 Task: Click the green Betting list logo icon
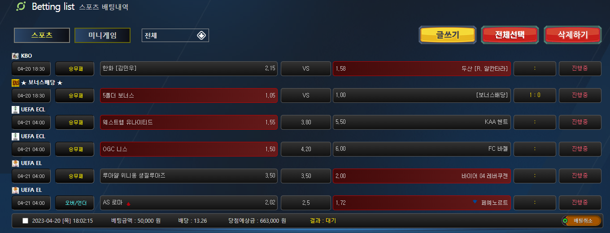(21, 7)
